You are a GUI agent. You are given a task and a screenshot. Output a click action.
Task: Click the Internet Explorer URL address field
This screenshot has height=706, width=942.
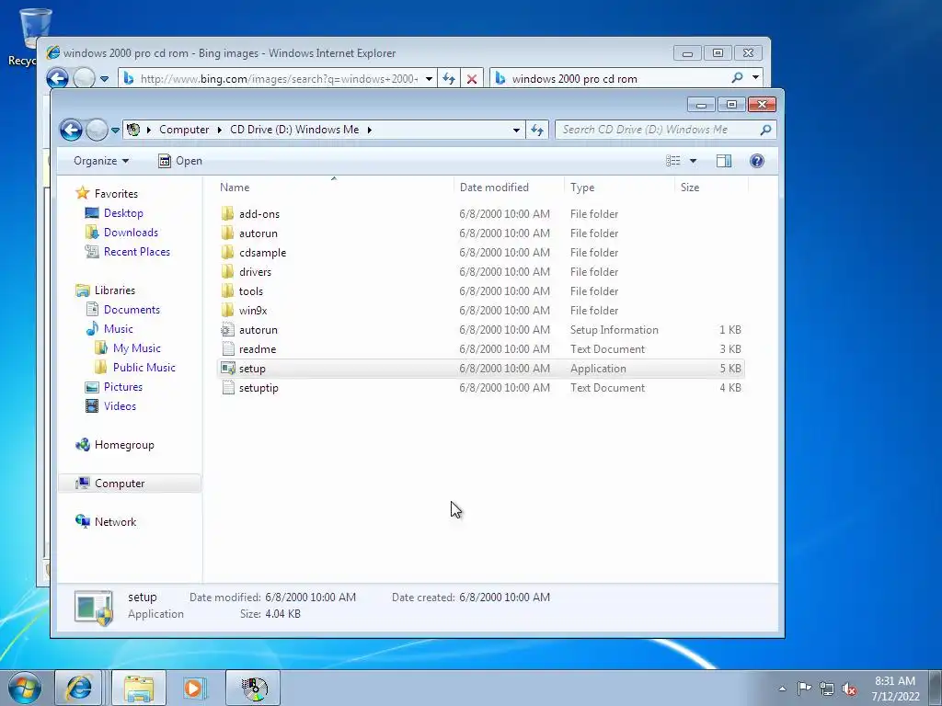(278, 79)
